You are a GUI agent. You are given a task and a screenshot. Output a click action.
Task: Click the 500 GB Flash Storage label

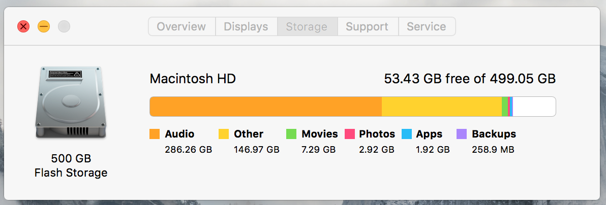pos(71,165)
